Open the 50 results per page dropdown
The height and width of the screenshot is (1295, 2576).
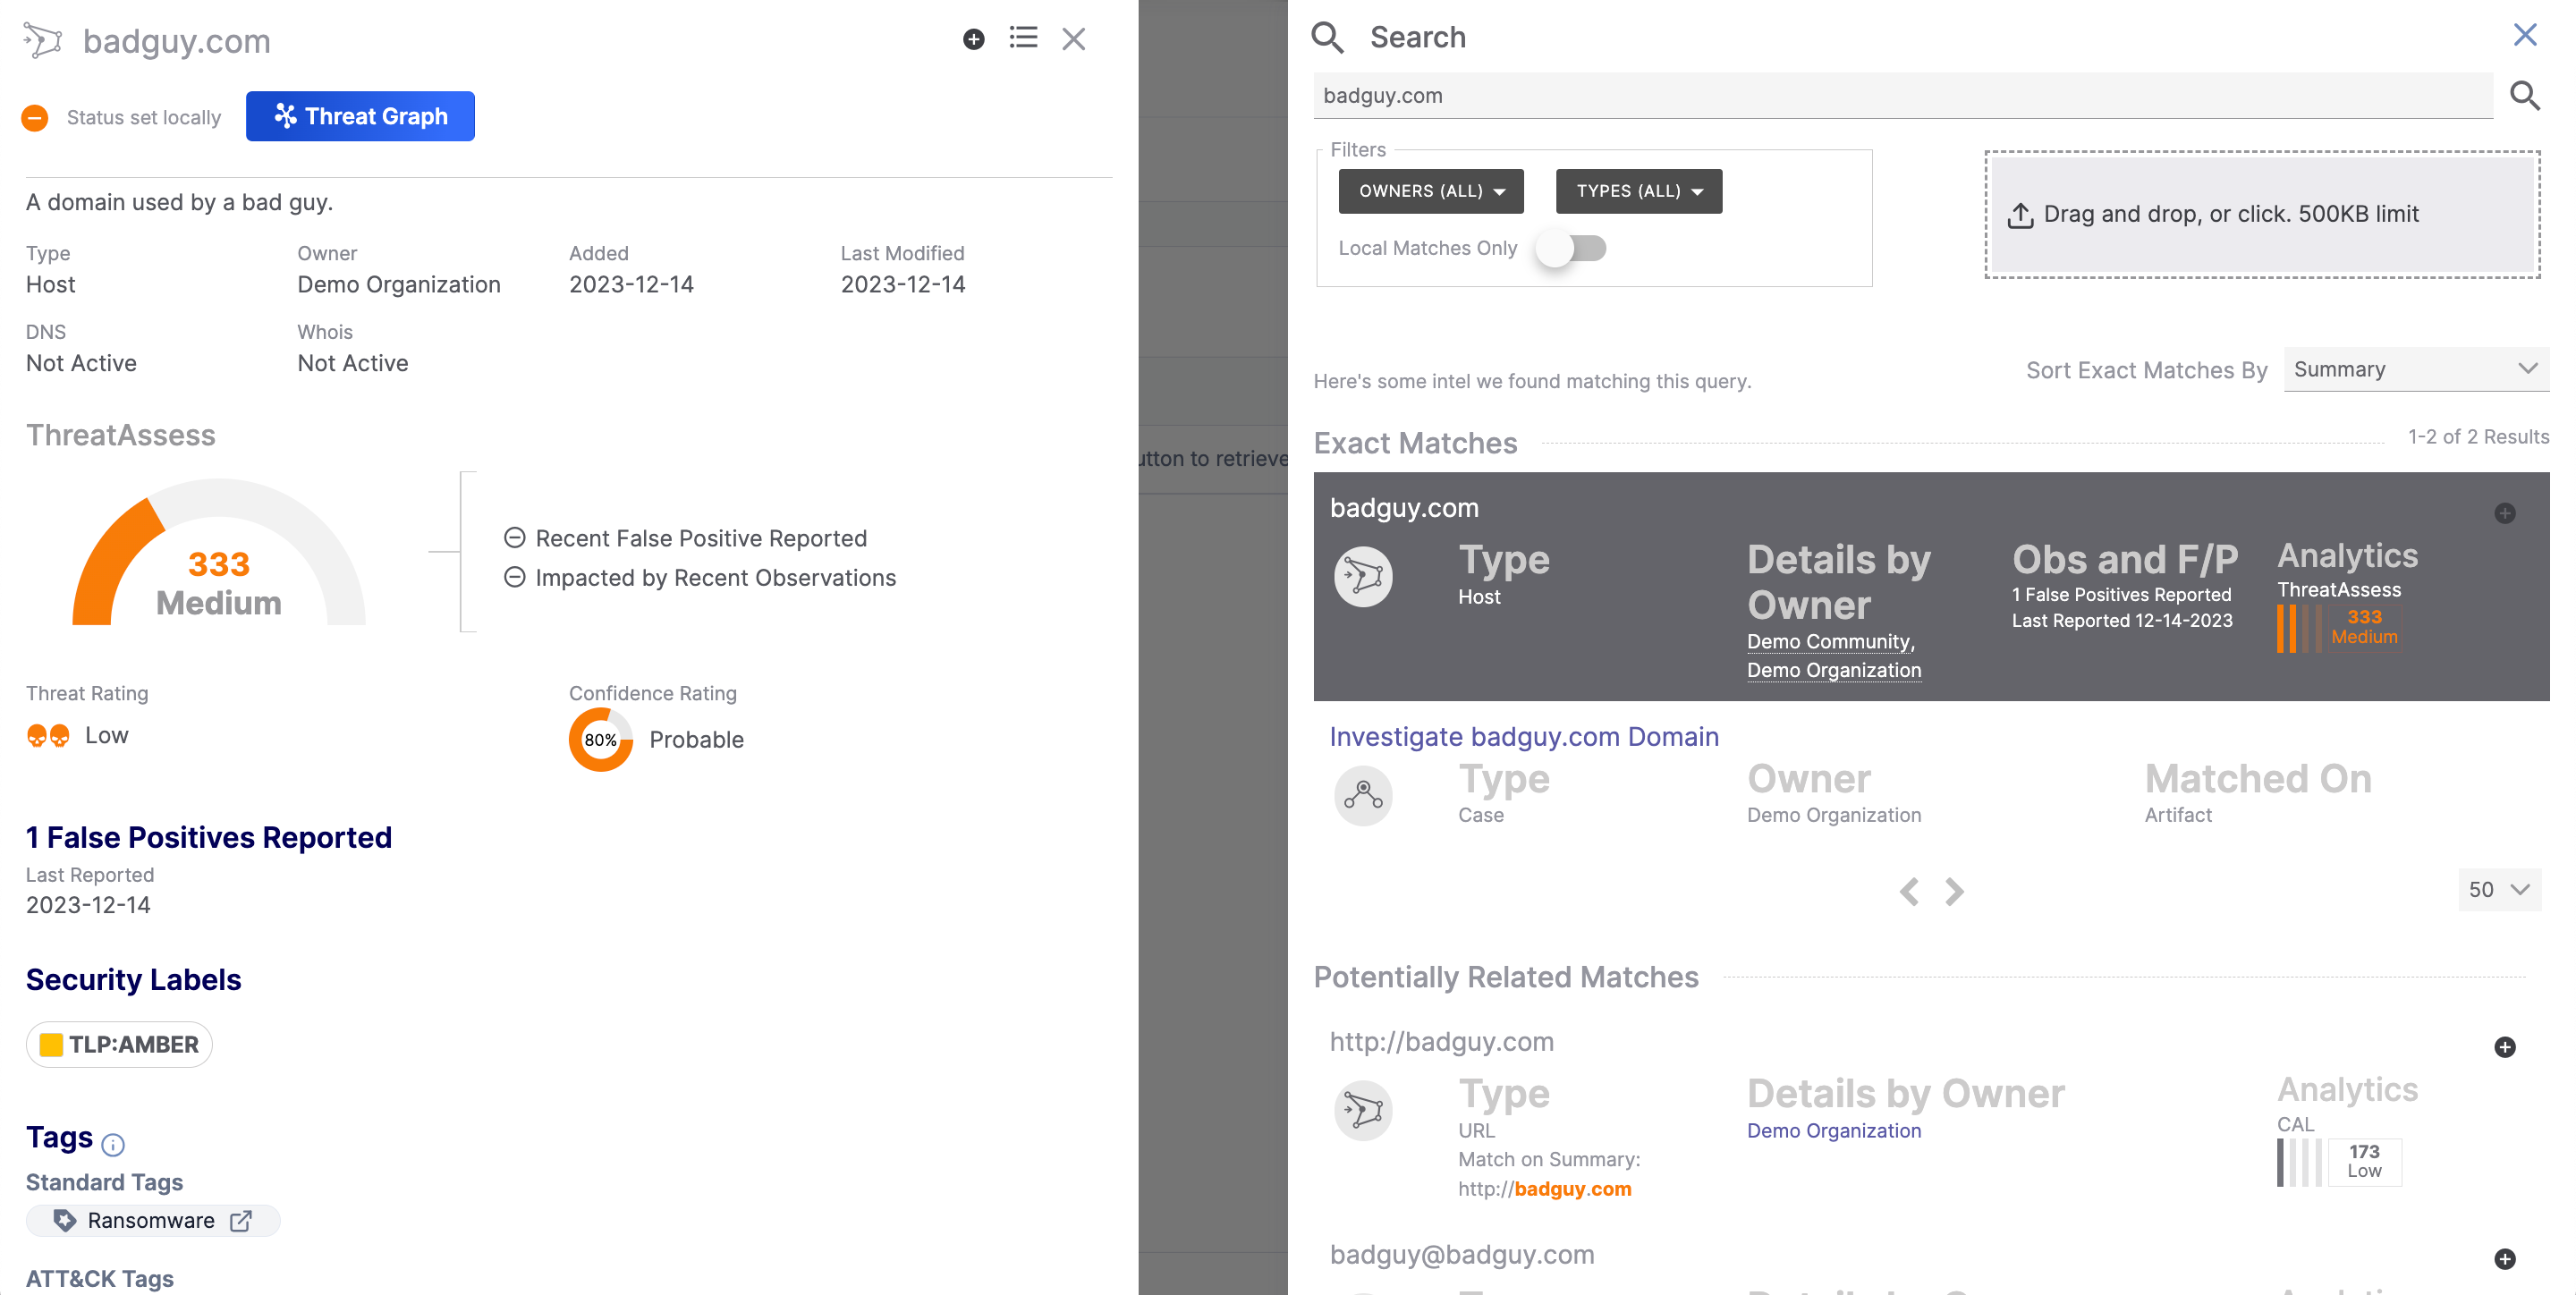pos(2499,890)
